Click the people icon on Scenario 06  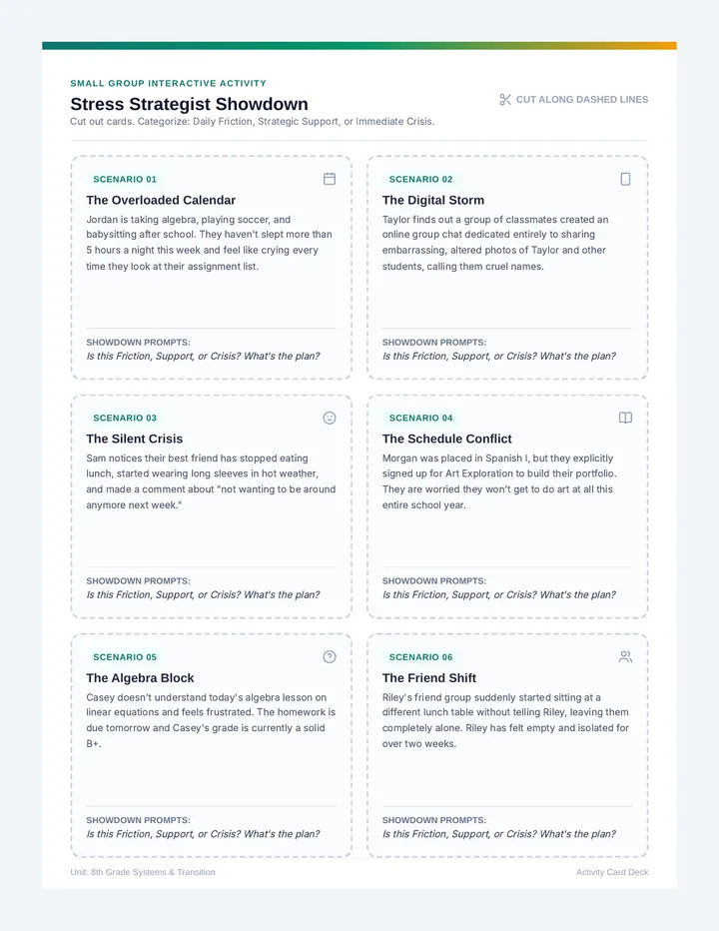(625, 656)
